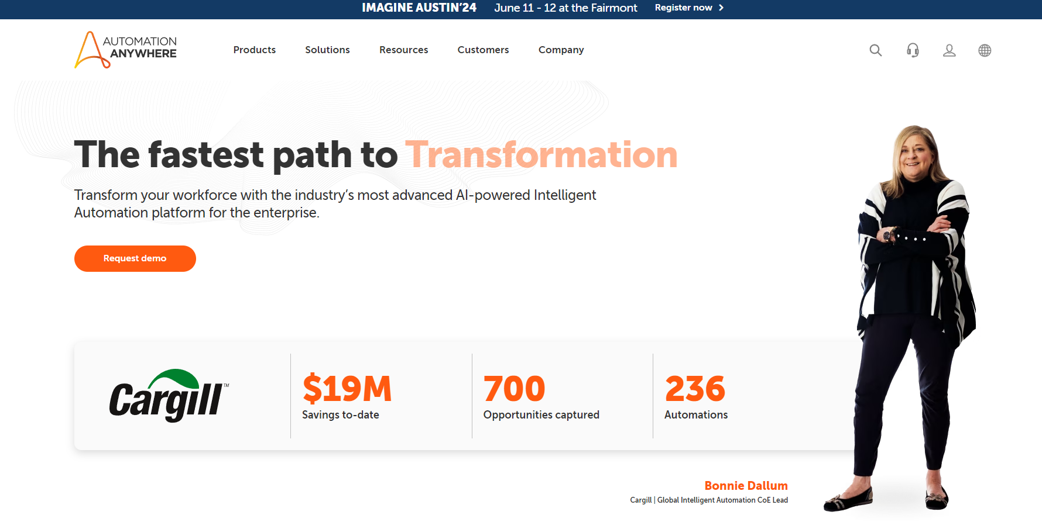This screenshot has height=529, width=1042.
Task: Click the $19M Savings to-date stat
Action: point(347,396)
